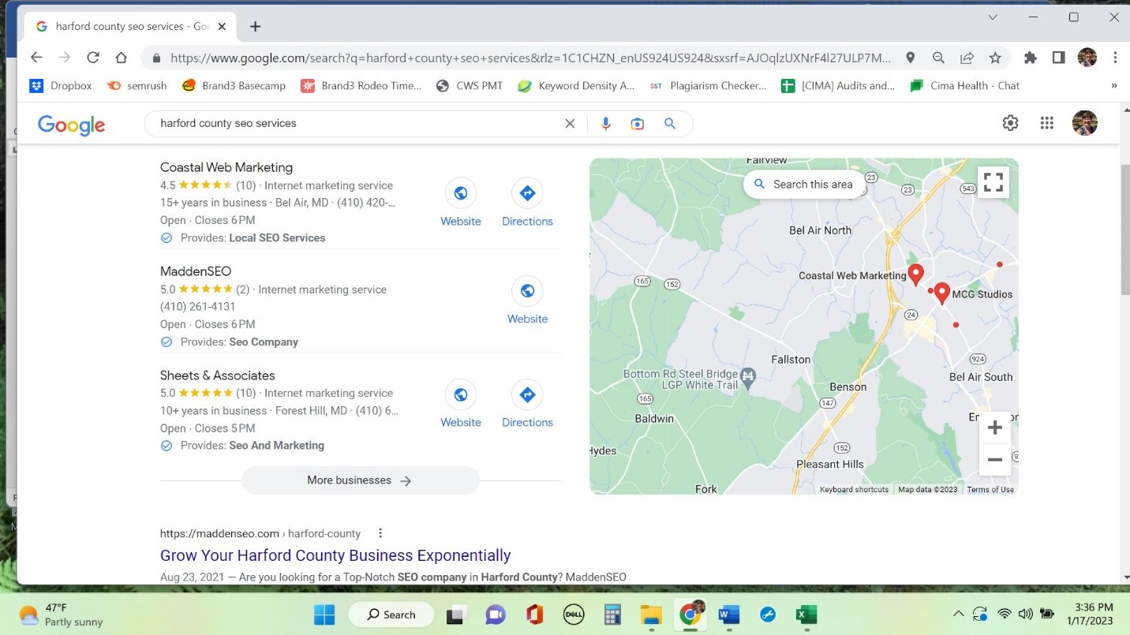Open the Cima Health - Chat bookmark

[964, 85]
